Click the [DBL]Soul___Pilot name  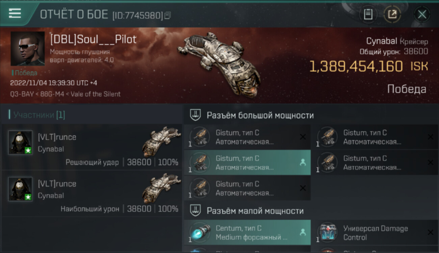[93, 39]
